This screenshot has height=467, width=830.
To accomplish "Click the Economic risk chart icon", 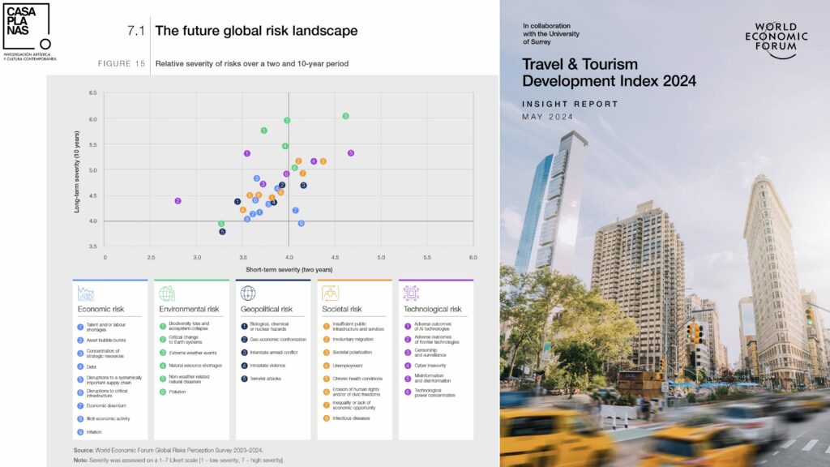I will click(x=86, y=293).
